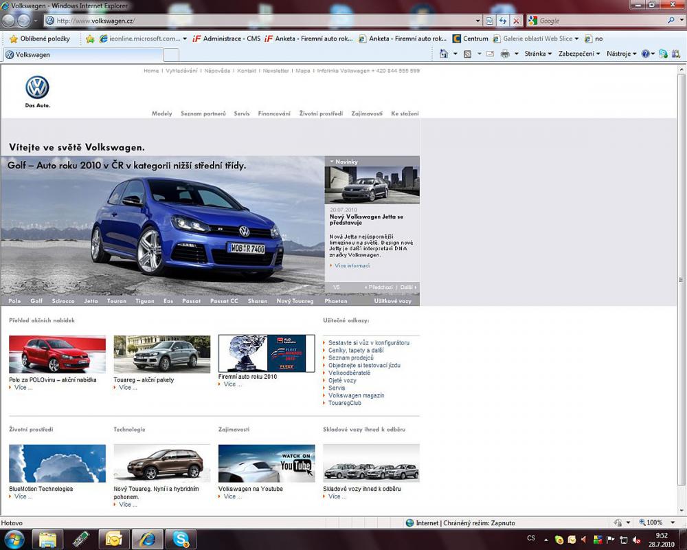Open Windows Explorer folder icon in taskbar
This screenshot has width=687, height=550.
pyautogui.click(x=48, y=539)
